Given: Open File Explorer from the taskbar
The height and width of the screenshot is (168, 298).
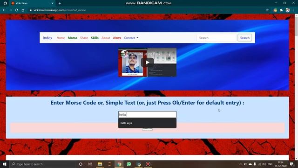Looking at the screenshot, I should pyautogui.click(x=100, y=164).
